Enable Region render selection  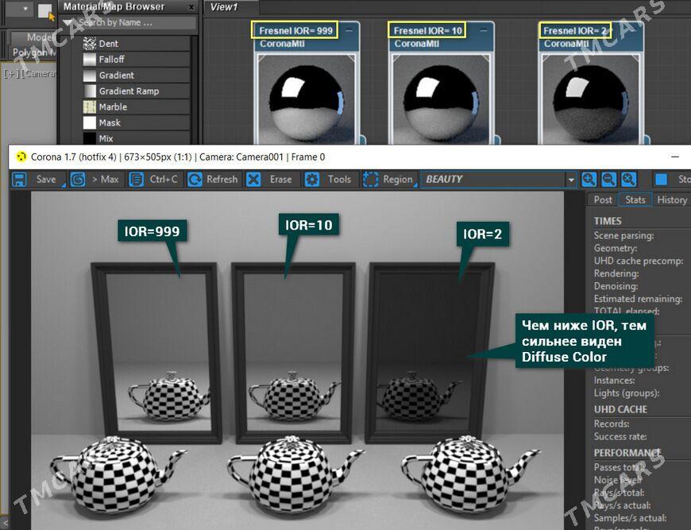pos(388,180)
